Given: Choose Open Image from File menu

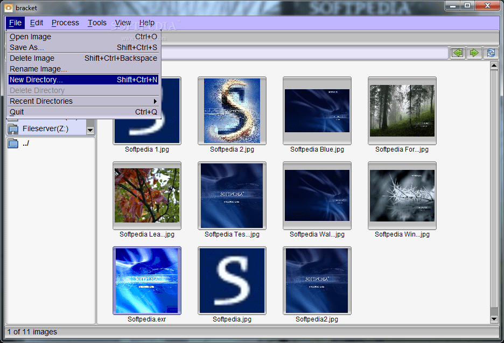Looking at the screenshot, I should coord(83,37).
